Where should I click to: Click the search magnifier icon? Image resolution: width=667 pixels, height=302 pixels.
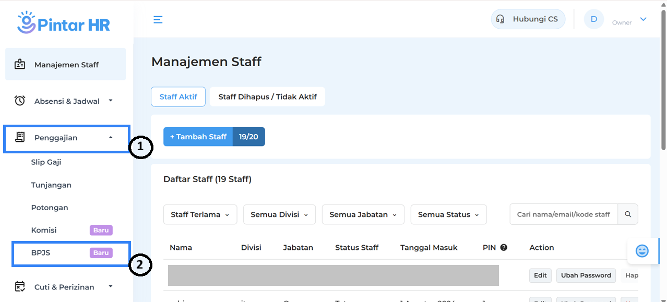(x=628, y=214)
